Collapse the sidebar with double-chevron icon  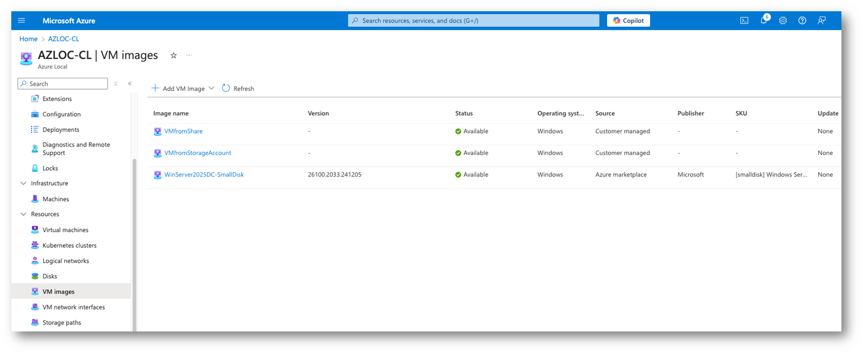130,84
